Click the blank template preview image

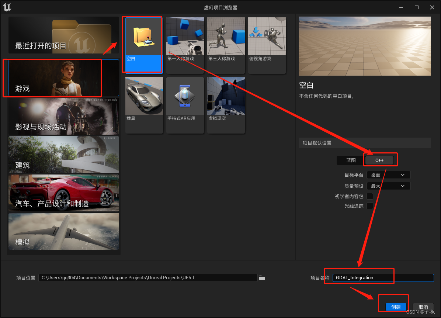tap(365, 46)
